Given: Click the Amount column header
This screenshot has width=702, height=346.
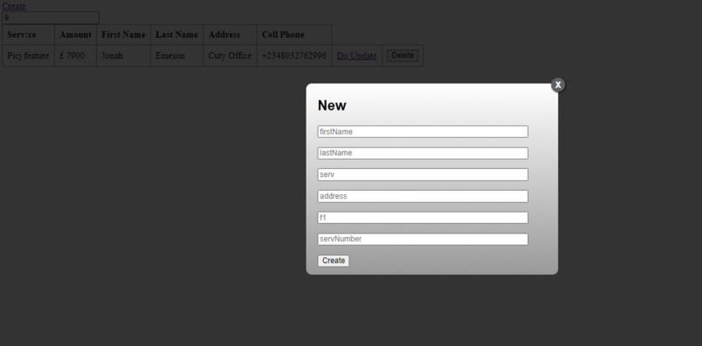Looking at the screenshot, I should [x=75, y=35].
